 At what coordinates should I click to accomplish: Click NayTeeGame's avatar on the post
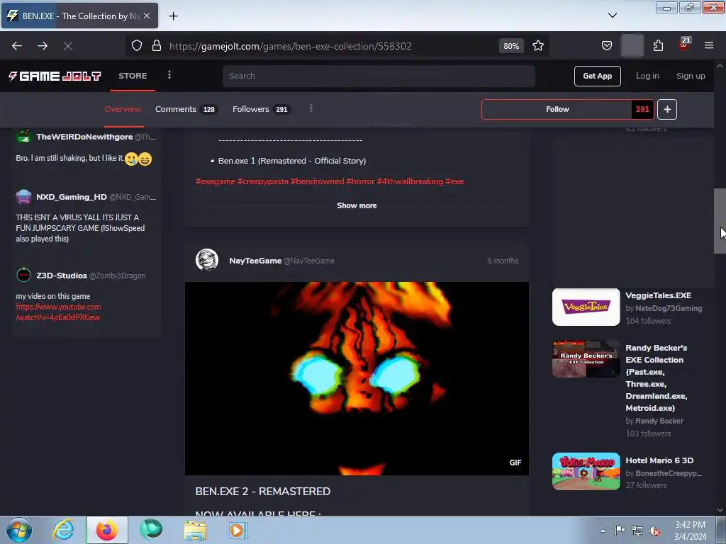click(x=207, y=261)
